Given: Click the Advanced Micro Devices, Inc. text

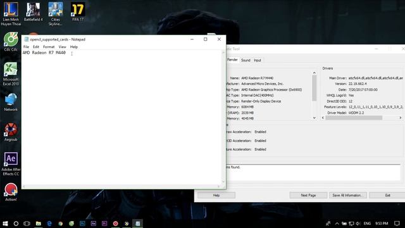Looking at the screenshot, I should [262, 84].
